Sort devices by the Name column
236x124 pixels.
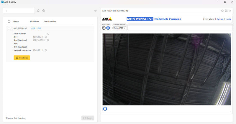coord(16,21)
